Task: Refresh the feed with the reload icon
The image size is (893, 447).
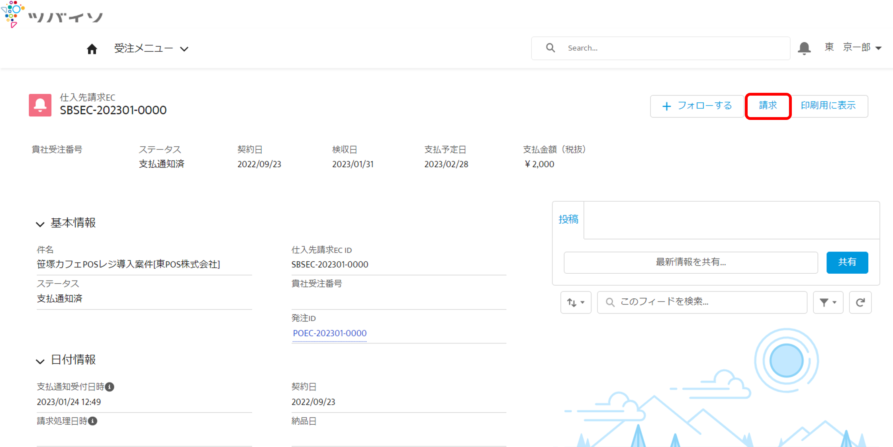Action: pyautogui.click(x=860, y=302)
